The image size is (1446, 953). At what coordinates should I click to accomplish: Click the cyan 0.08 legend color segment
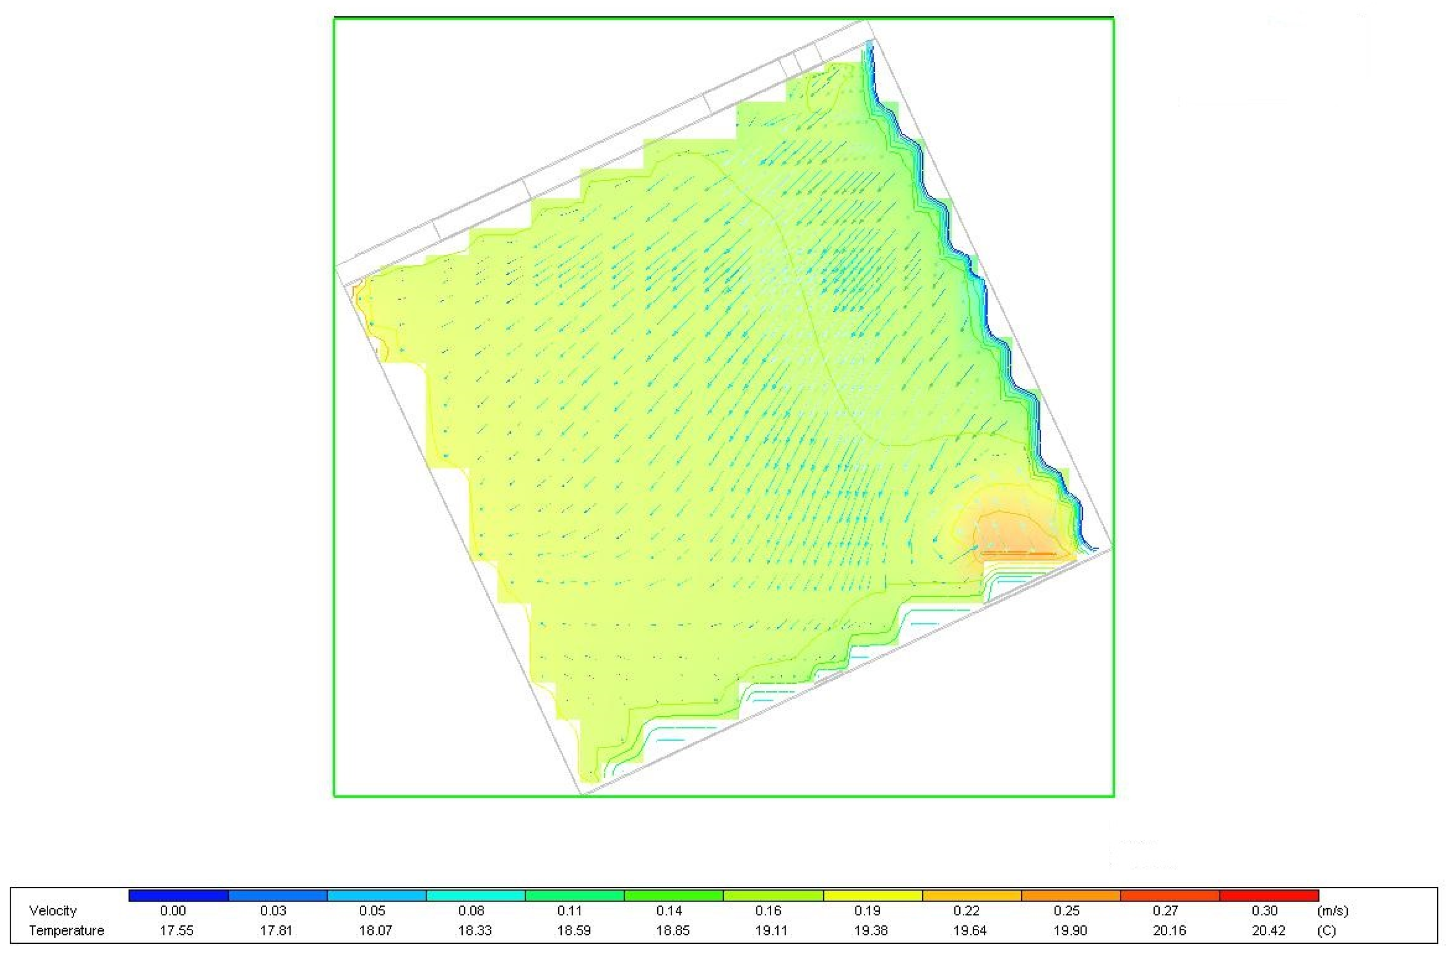476,895
